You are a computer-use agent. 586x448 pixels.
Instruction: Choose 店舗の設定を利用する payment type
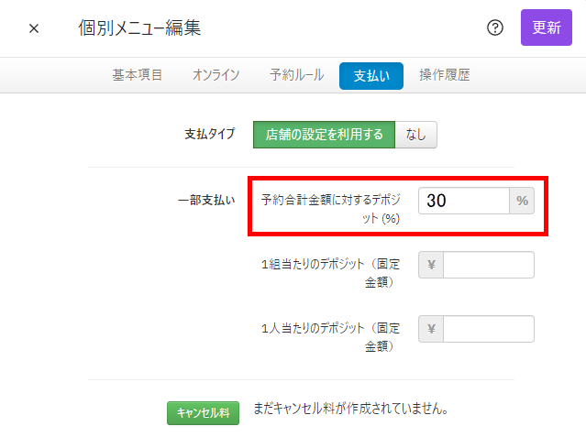324,135
